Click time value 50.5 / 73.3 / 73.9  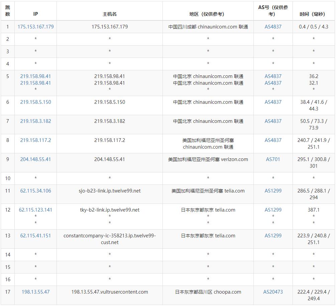(314, 125)
